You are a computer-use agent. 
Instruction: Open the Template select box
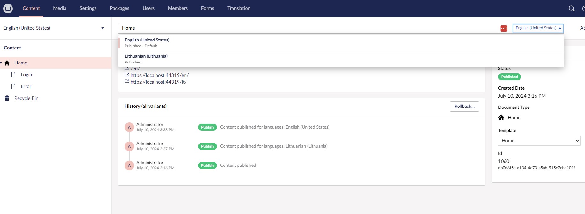pos(539,141)
